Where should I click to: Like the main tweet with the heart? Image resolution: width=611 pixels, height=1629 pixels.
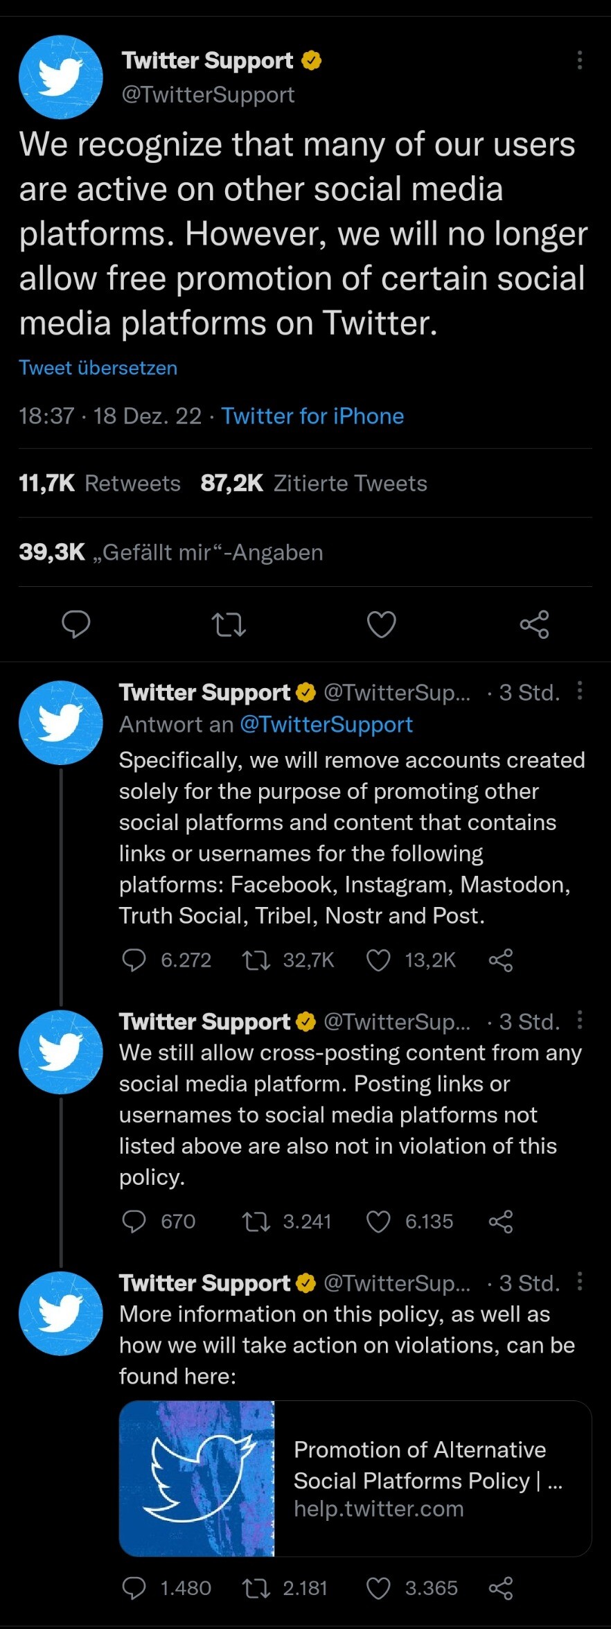click(x=381, y=624)
